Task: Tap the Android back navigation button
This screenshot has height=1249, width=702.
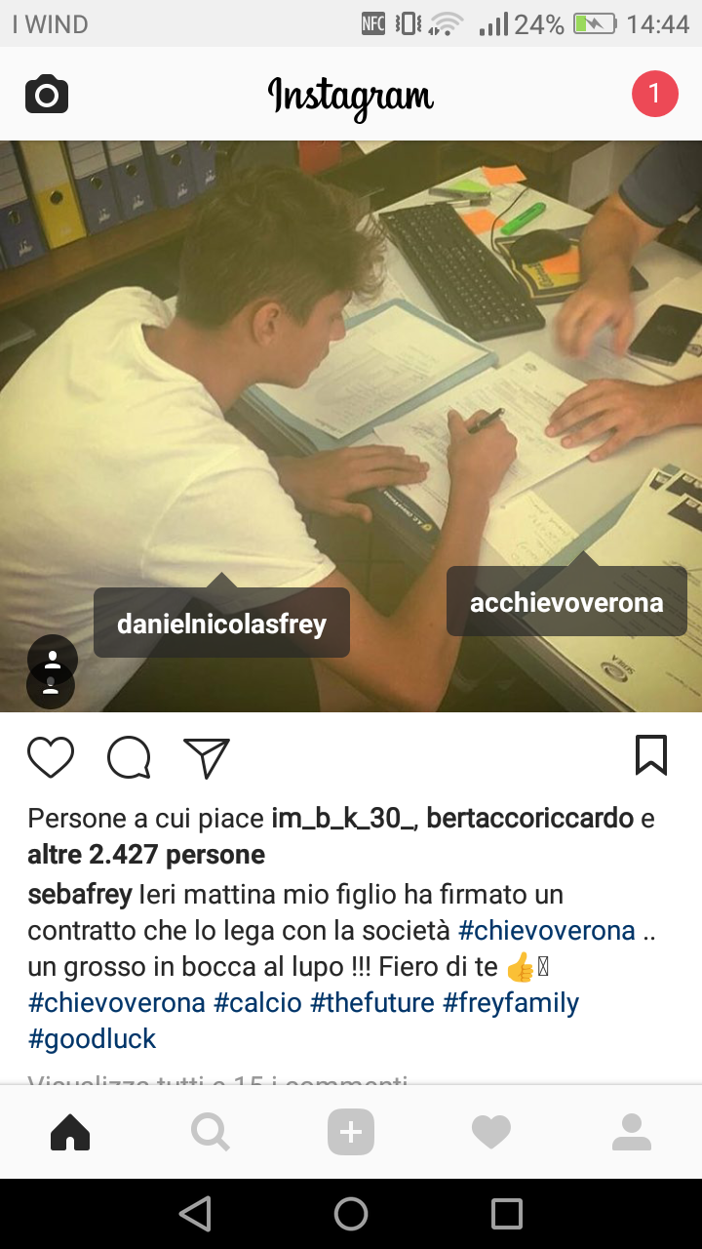Action: [195, 1214]
